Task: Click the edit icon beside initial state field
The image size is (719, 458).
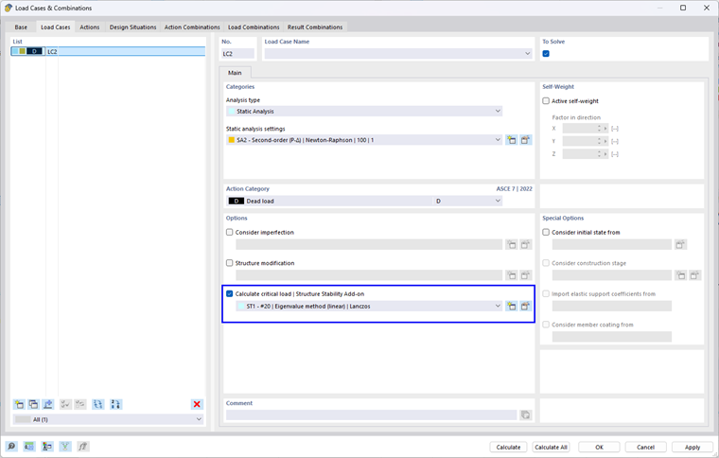Action: click(680, 245)
